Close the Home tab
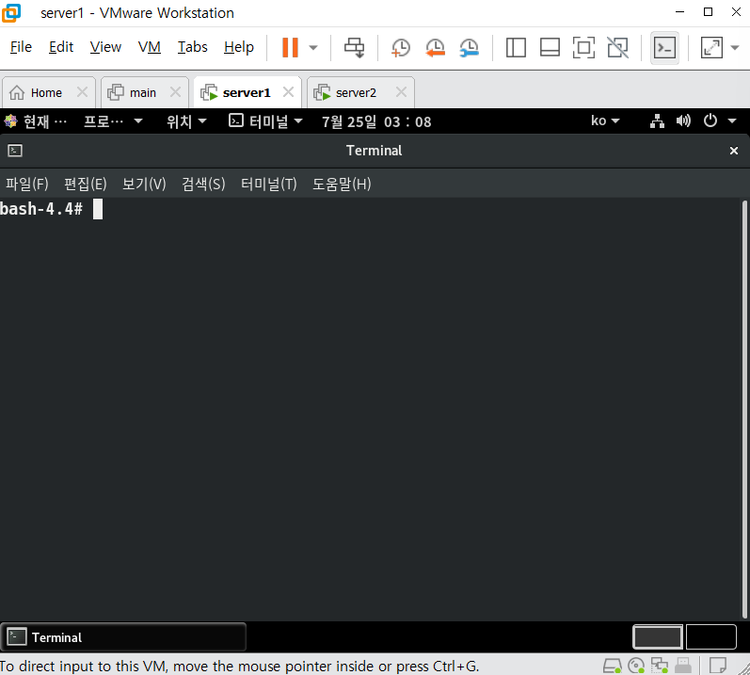The image size is (750, 675). (82, 92)
